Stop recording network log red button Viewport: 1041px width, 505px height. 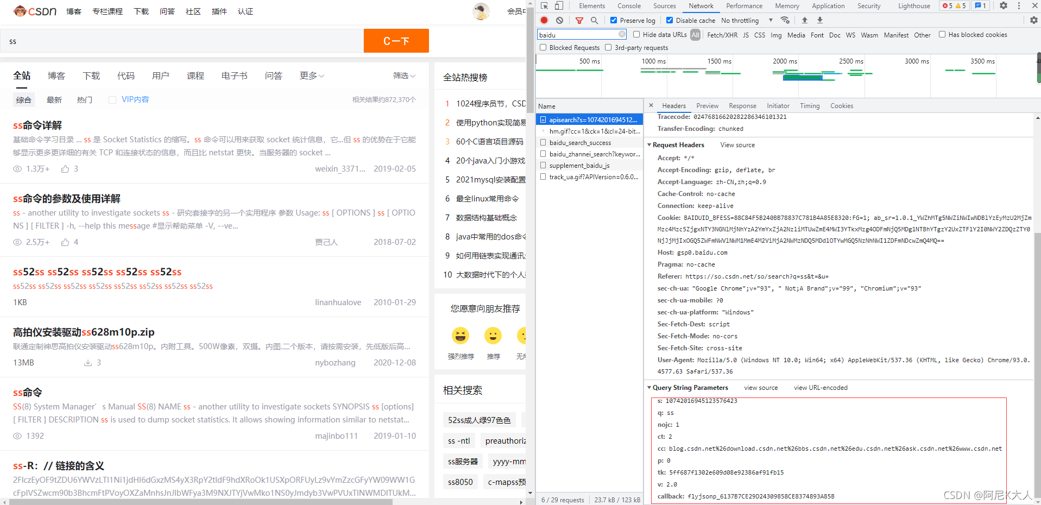pyautogui.click(x=544, y=20)
